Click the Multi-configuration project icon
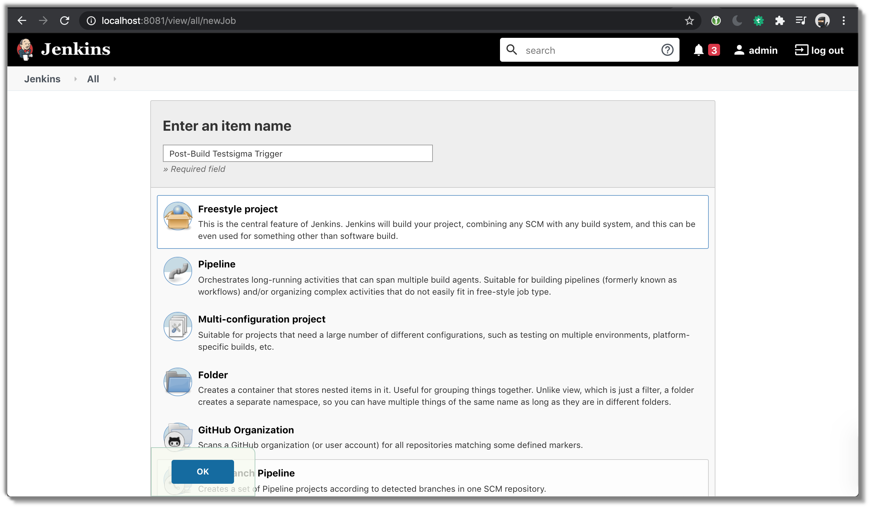The height and width of the screenshot is (507, 869). tap(178, 326)
